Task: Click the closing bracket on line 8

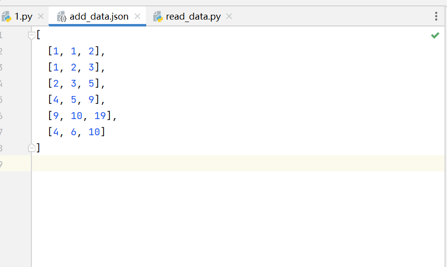Action: (x=38, y=148)
